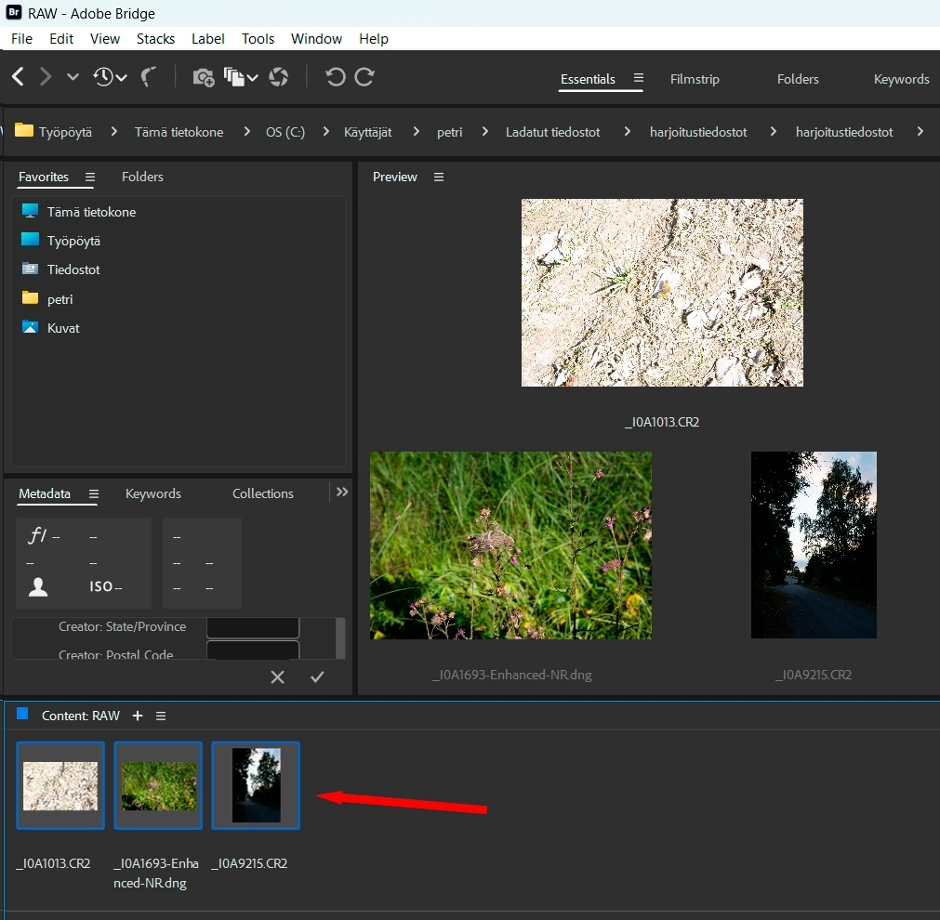Click the Go back arrow
This screenshot has width=940, height=920.
pyautogui.click(x=18, y=77)
